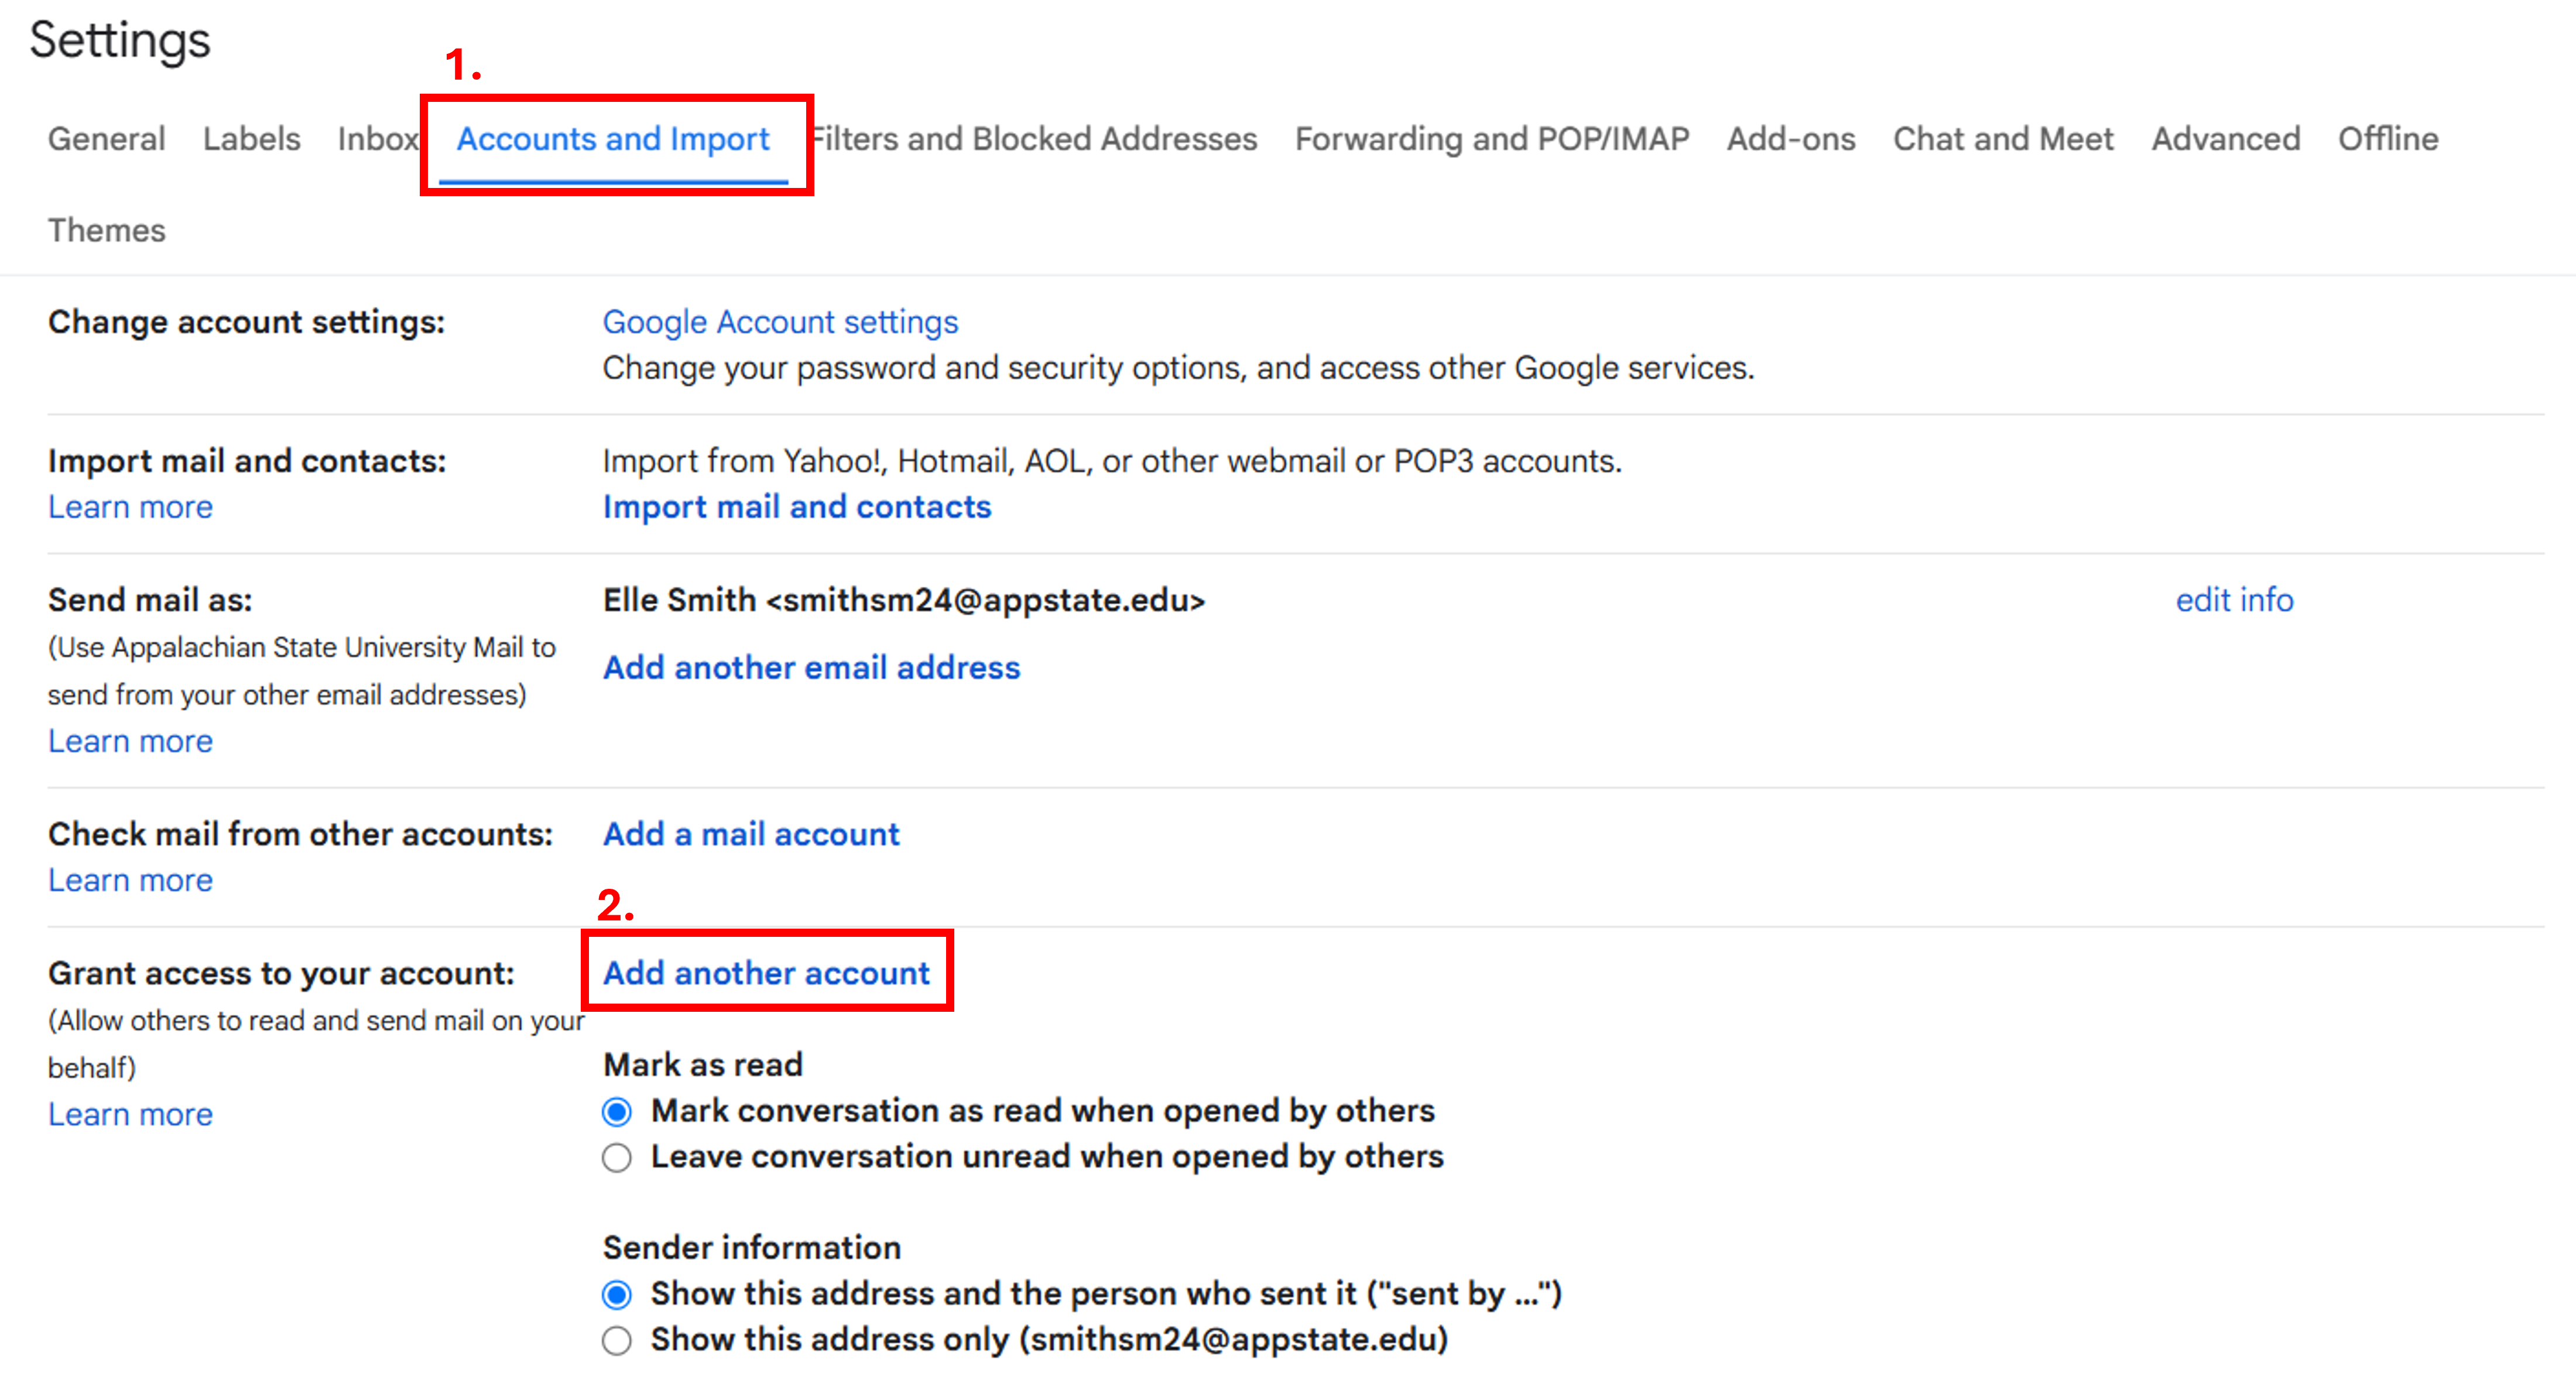The width and height of the screenshot is (2576, 1376).
Task: Open the Themes tab
Action: [107, 230]
